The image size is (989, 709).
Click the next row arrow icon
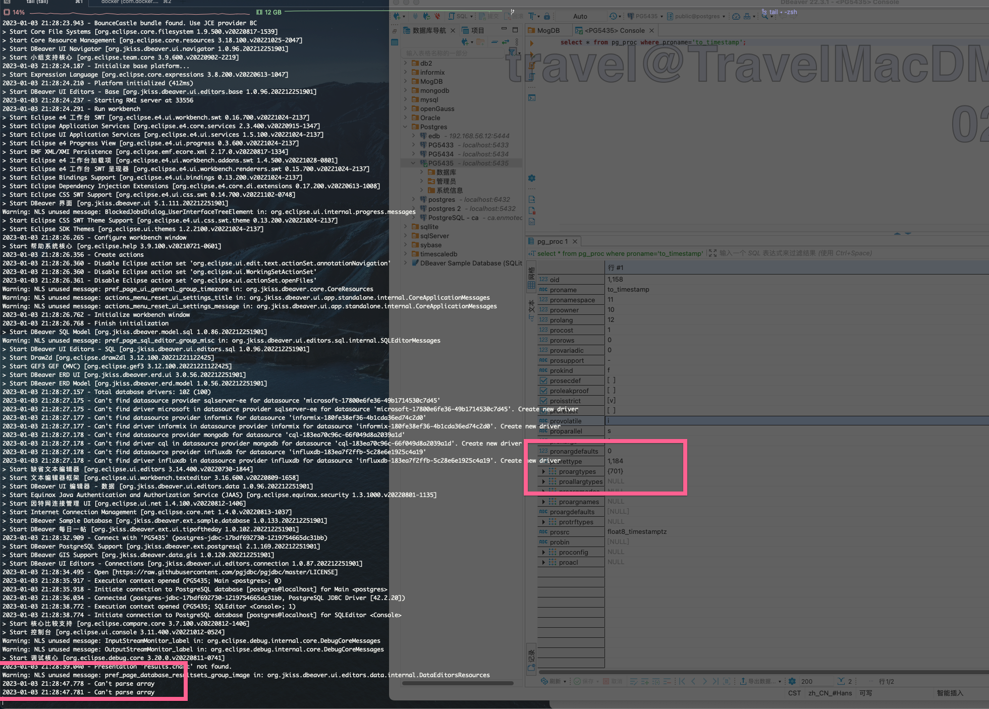tap(705, 681)
